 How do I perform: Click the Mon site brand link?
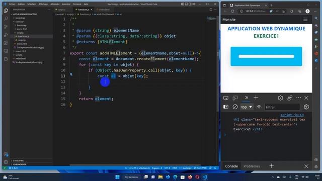pyautogui.click(x=229, y=20)
